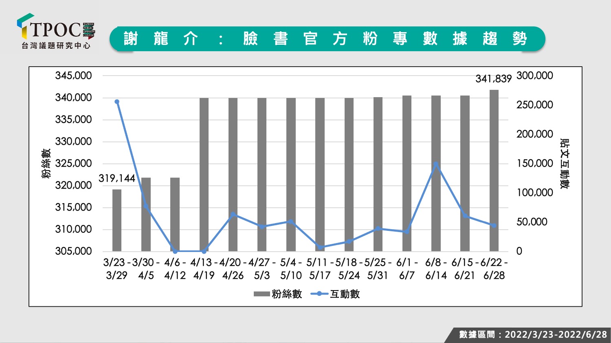Click the 5/11-5/17 fan count bar

tap(320, 174)
